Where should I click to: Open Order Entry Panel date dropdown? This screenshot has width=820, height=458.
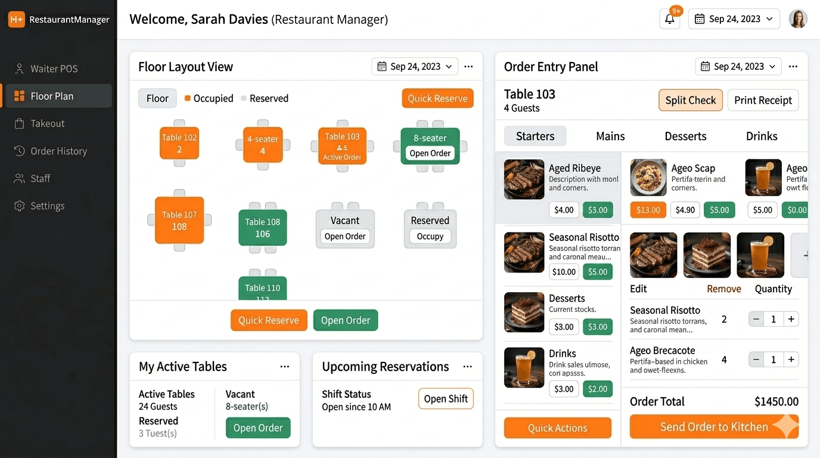pos(738,67)
